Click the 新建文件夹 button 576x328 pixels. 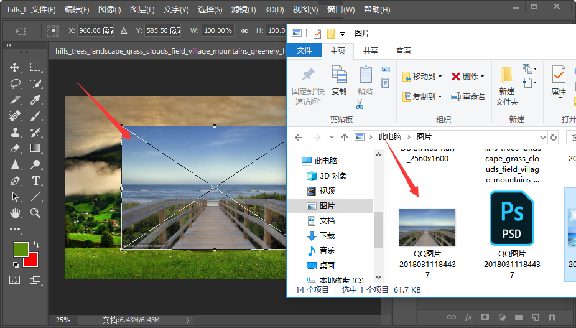tap(506, 87)
